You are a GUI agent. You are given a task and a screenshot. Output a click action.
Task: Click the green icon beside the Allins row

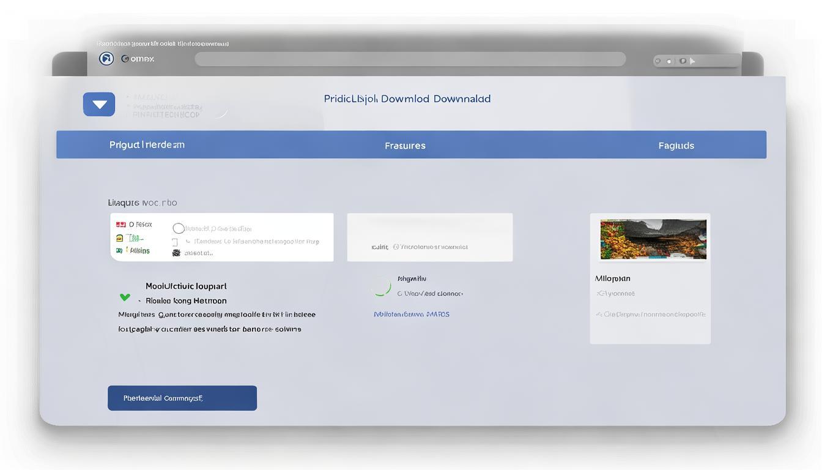(x=119, y=251)
